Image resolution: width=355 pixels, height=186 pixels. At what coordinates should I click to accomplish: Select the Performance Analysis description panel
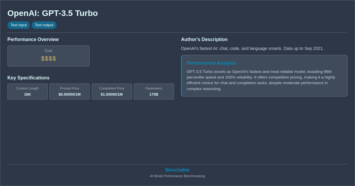264,76
